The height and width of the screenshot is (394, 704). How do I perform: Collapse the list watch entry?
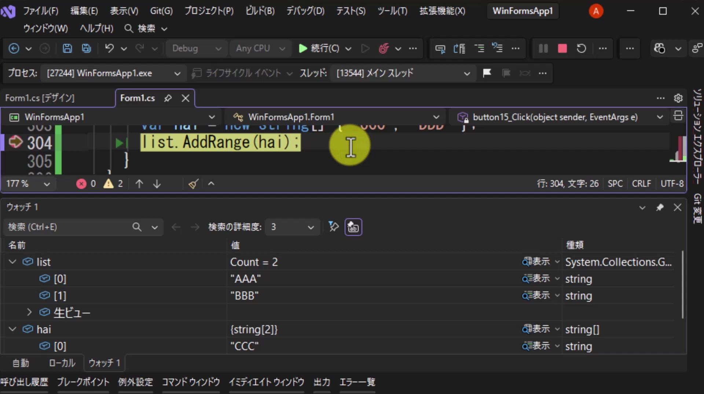[12, 262]
